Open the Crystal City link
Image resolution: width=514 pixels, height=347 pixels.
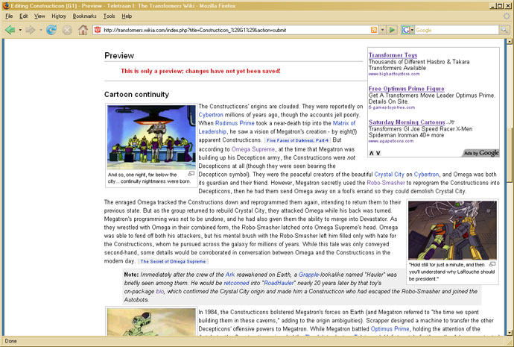pos(389,175)
